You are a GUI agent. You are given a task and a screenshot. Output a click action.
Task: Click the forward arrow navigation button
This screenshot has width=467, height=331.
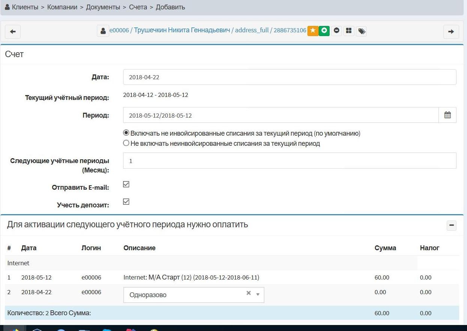451,32
